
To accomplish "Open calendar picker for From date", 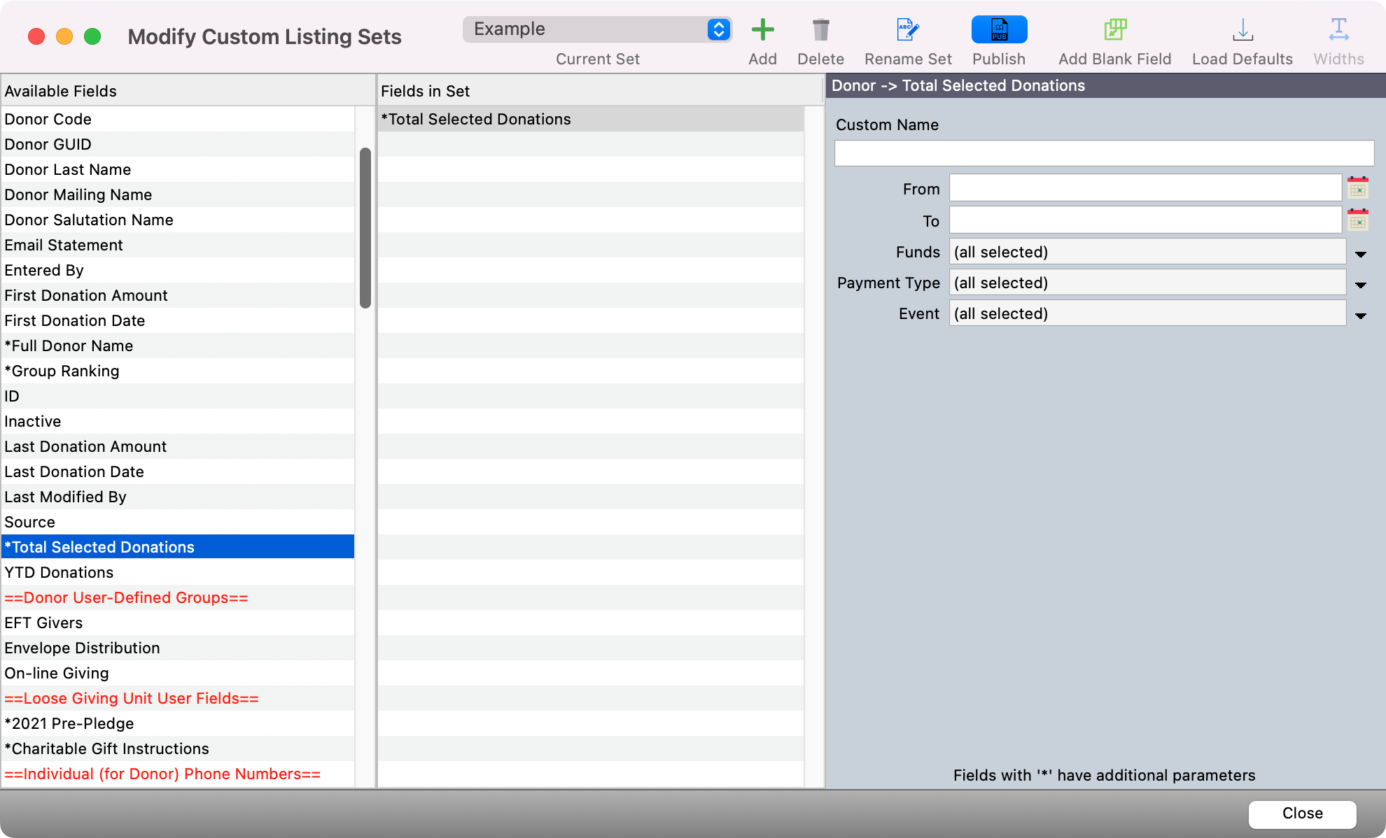I will [1358, 188].
